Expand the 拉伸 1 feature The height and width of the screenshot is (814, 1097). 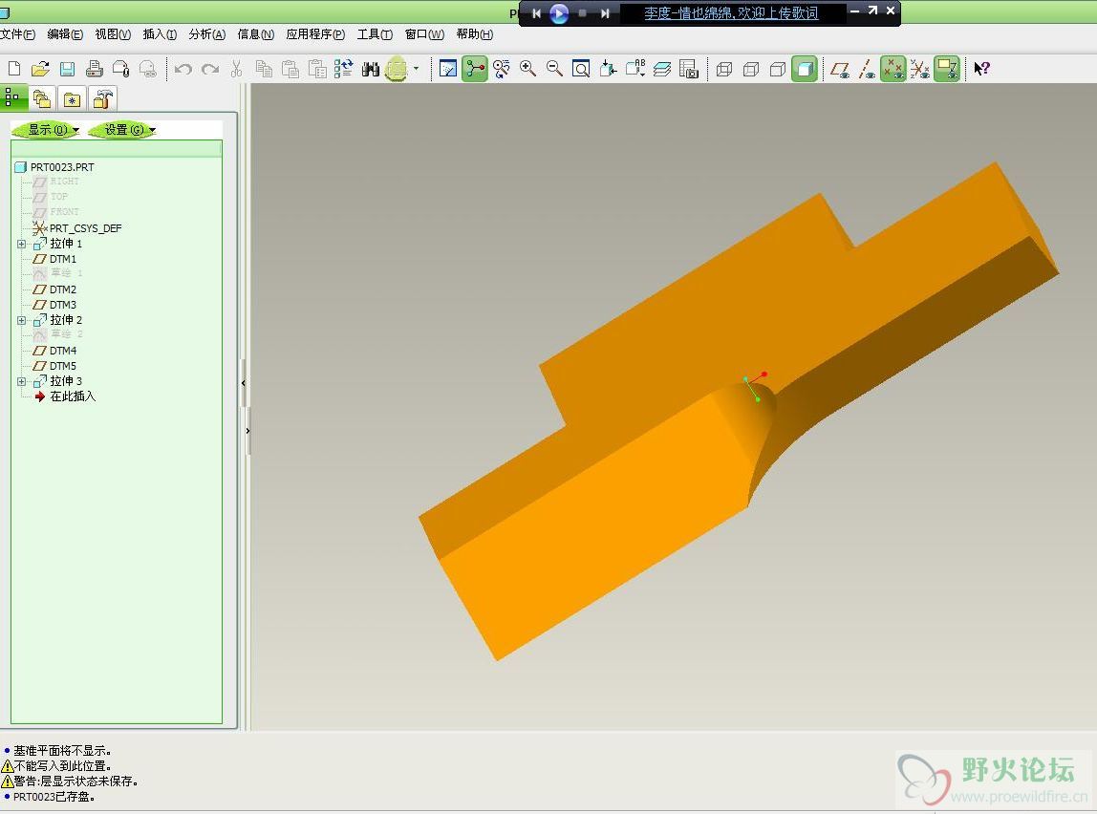[22, 244]
